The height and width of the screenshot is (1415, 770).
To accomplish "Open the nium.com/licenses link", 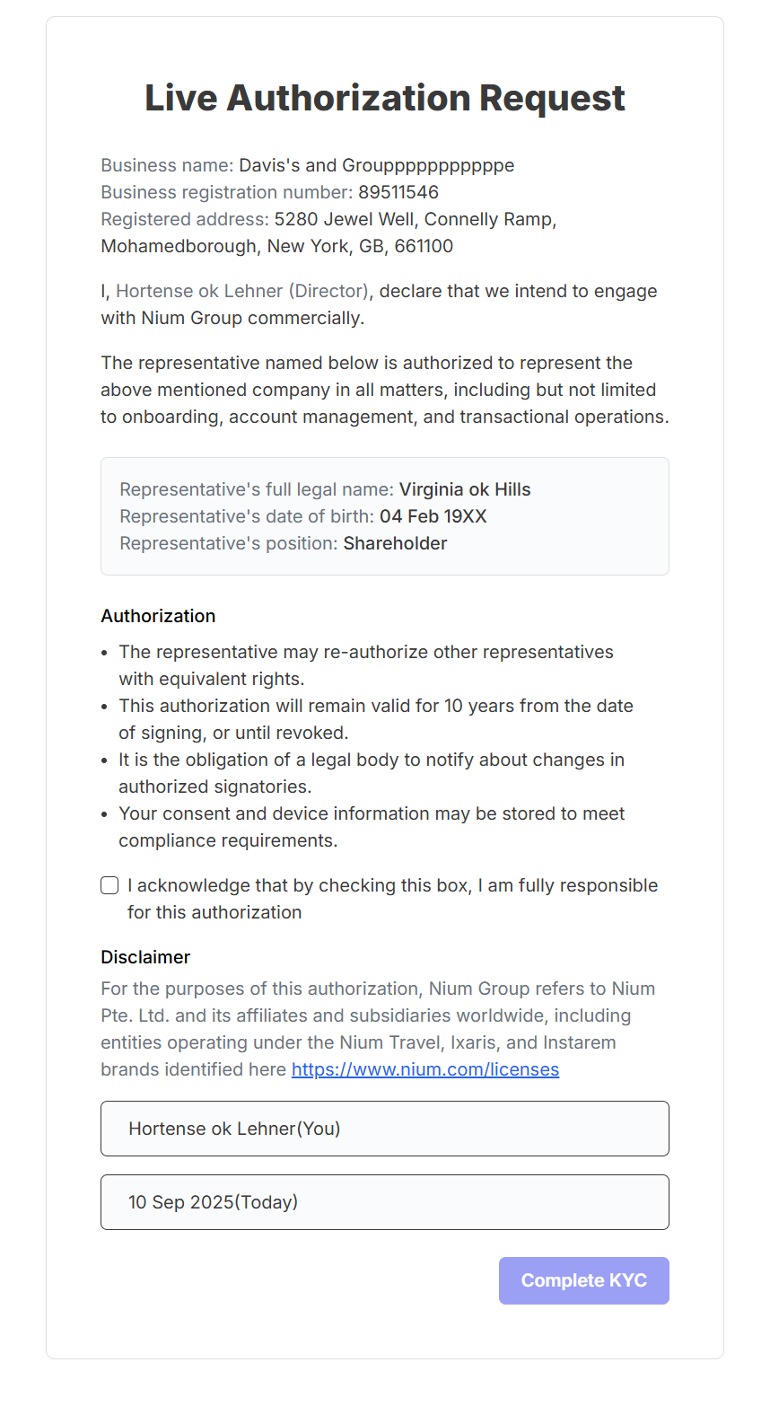I will (424, 1069).
